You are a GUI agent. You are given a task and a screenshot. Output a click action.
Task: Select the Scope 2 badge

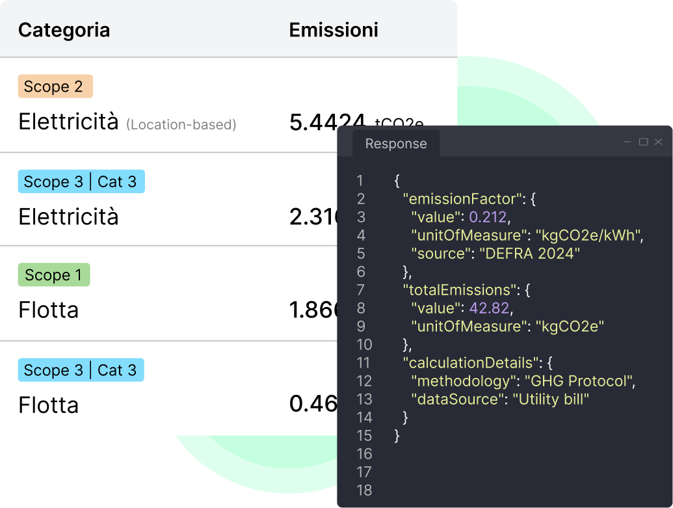click(55, 86)
